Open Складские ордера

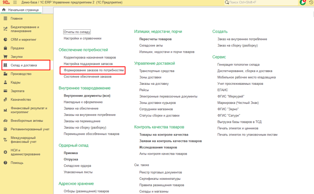[77, 166]
